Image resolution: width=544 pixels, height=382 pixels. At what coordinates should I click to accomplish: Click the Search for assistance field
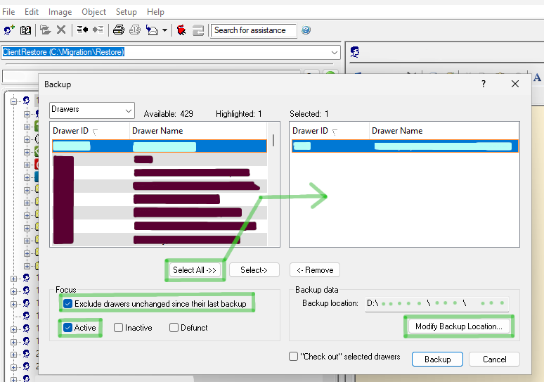253,30
